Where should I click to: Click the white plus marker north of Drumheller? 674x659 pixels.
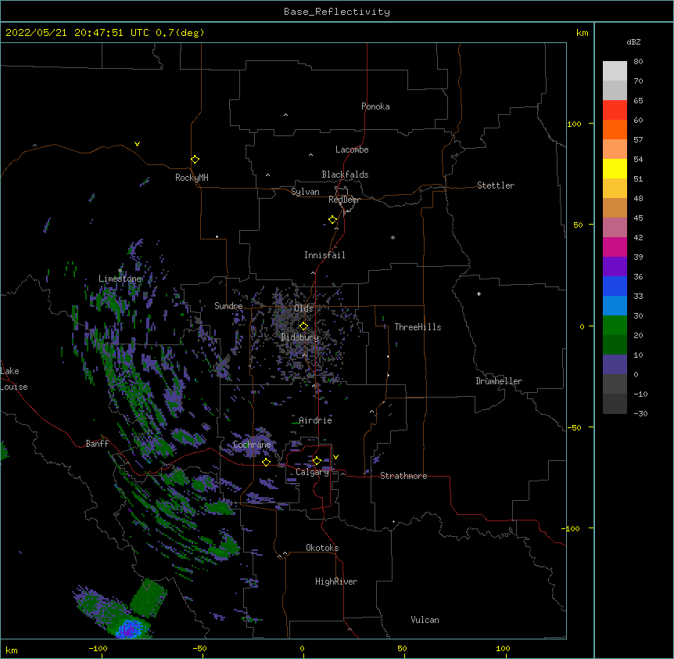479,293
